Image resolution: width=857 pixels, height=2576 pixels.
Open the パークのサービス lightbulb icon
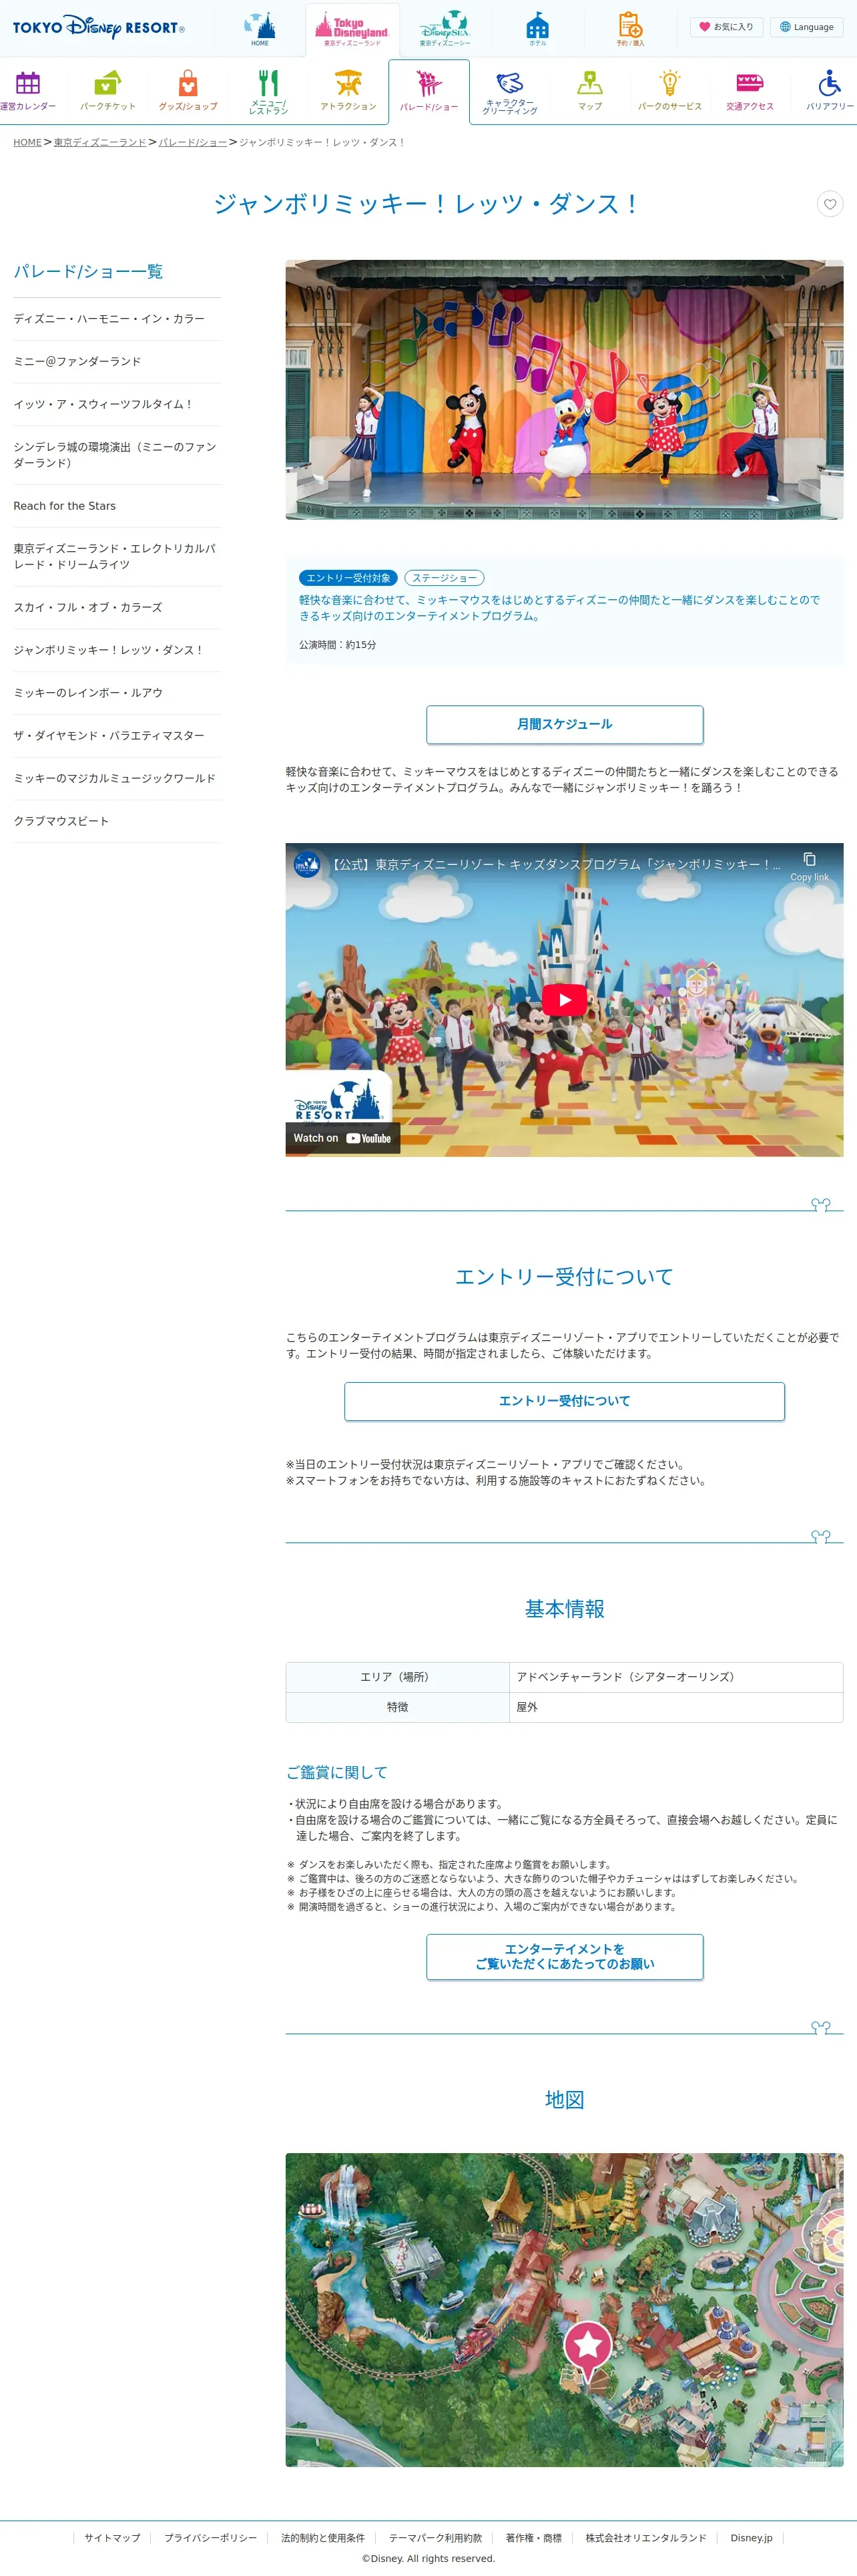click(669, 90)
